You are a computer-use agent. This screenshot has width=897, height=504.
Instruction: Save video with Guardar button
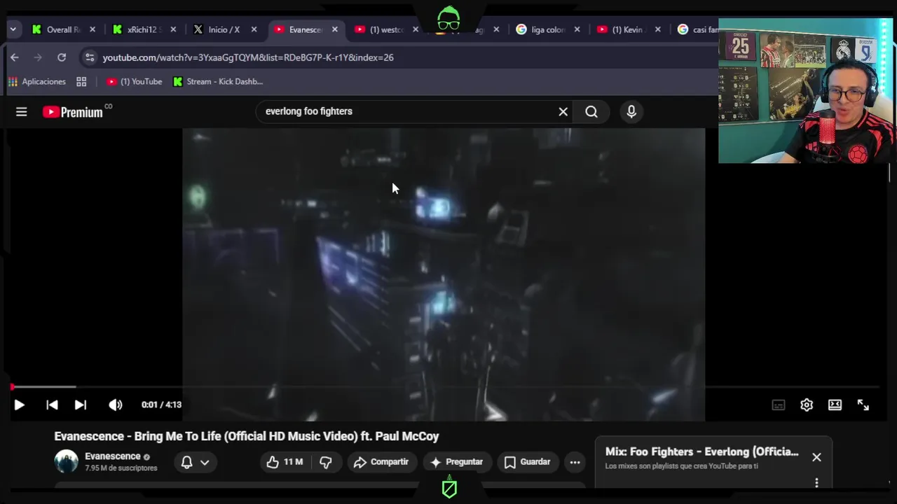(527, 462)
